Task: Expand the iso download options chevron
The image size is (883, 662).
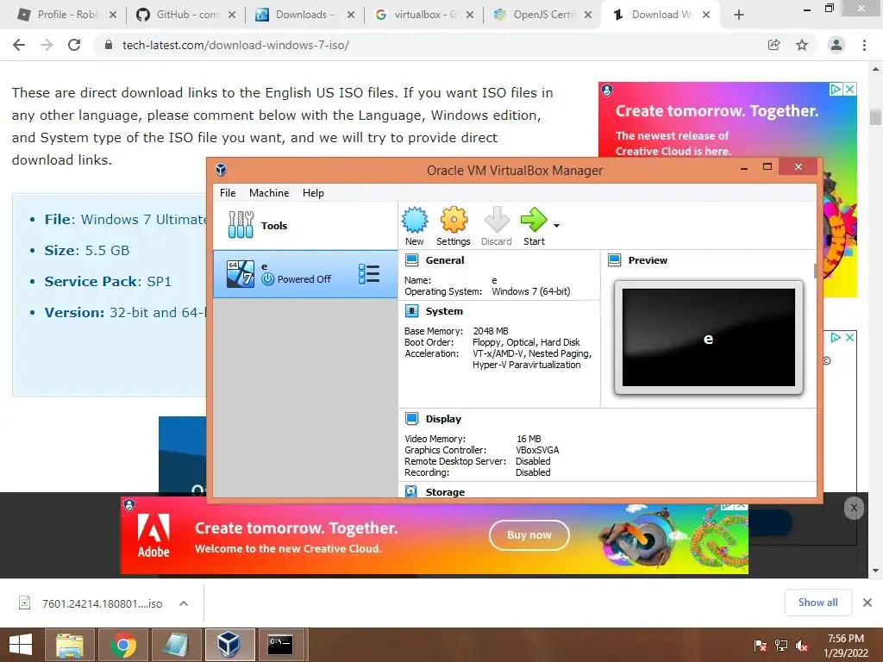Action: click(184, 603)
